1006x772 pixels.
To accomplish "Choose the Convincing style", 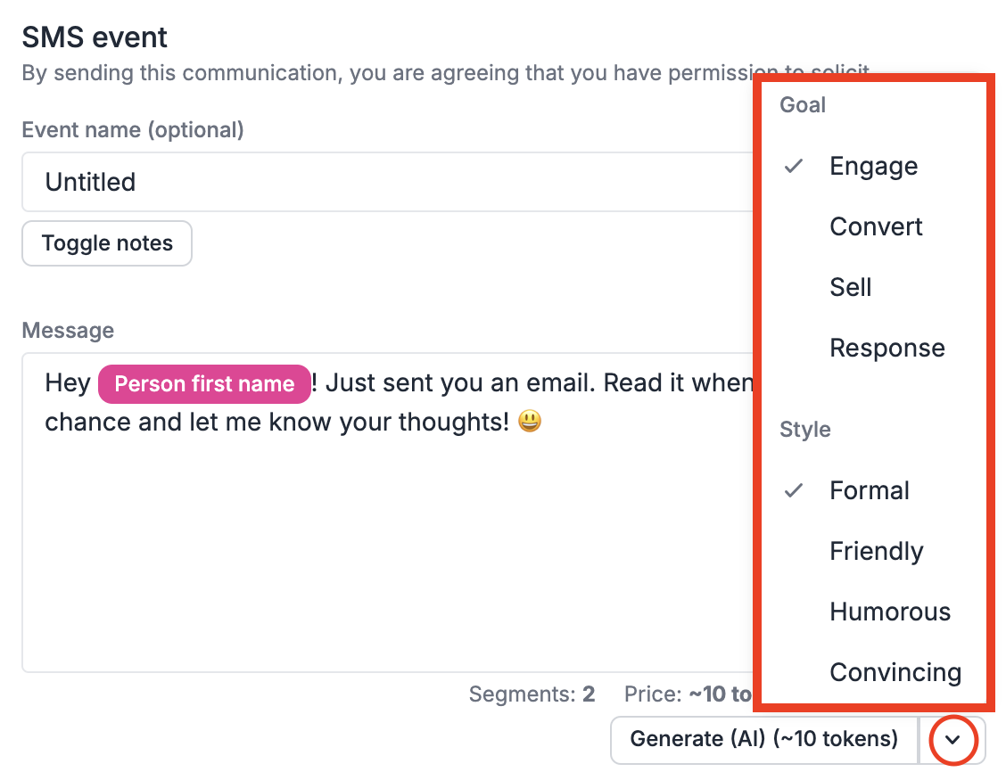I will tap(895, 672).
